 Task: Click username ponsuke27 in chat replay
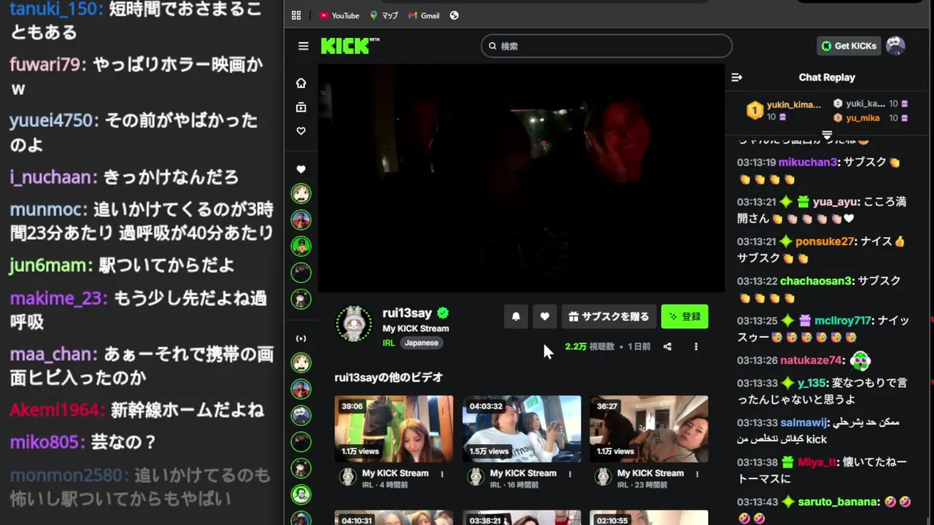[x=825, y=241]
